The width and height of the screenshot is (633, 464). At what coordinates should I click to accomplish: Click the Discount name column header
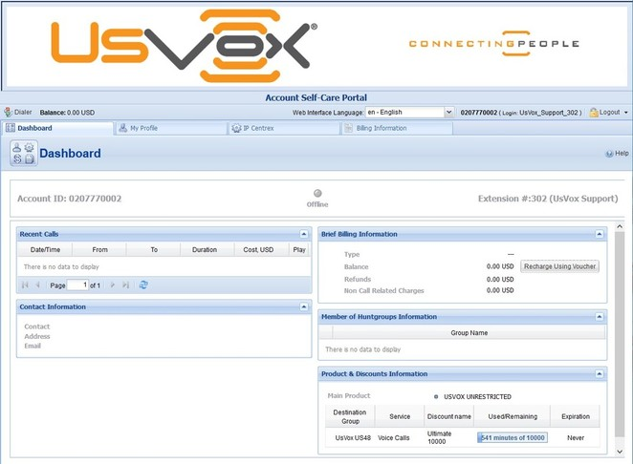(448, 417)
